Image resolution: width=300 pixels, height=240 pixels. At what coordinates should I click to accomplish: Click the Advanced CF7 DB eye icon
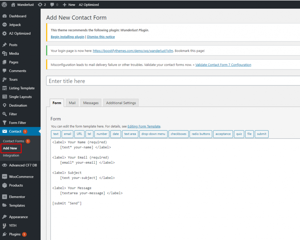point(5,165)
